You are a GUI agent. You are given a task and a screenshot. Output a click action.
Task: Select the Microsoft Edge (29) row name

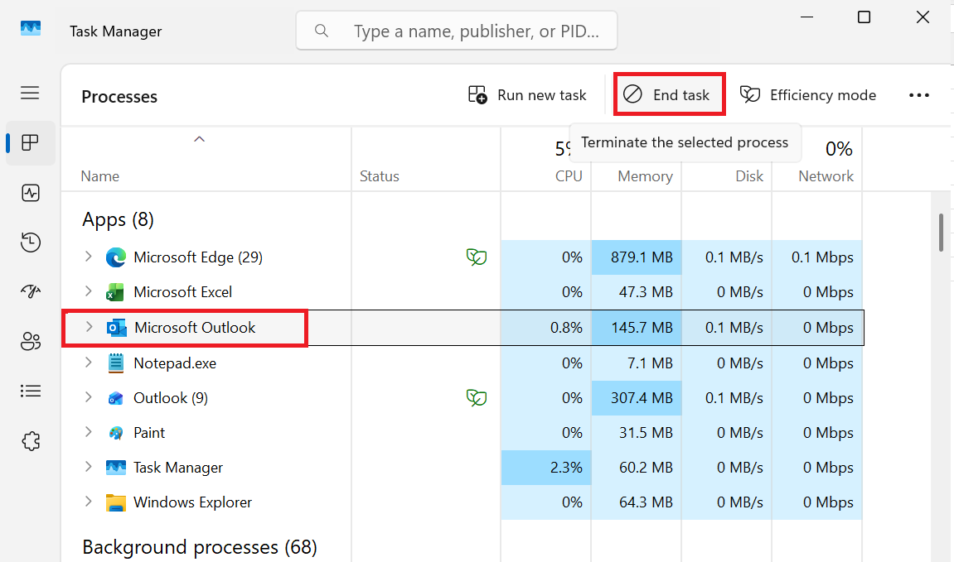tap(198, 257)
